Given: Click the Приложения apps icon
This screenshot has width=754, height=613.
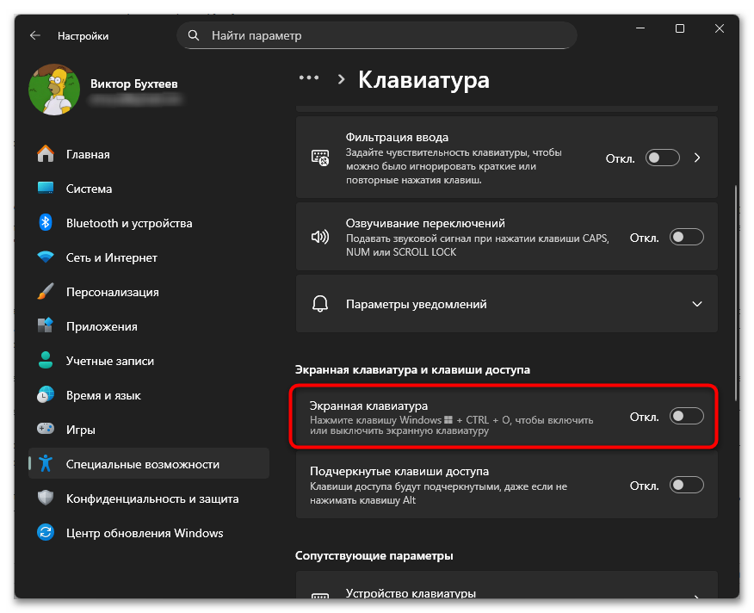Looking at the screenshot, I should pos(46,325).
